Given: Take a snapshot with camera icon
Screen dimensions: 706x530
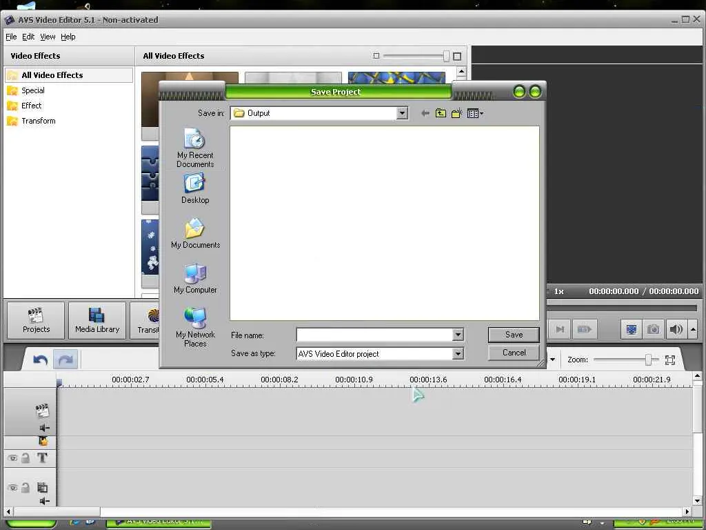Looking at the screenshot, I should (x=654, y=329).
